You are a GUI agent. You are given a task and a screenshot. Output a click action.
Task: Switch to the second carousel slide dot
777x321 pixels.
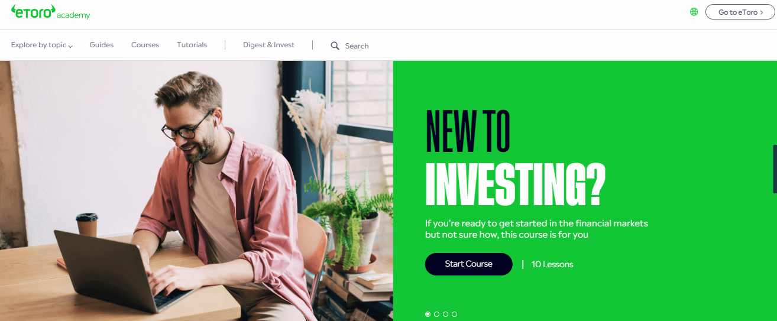click(x=436, y=314)
